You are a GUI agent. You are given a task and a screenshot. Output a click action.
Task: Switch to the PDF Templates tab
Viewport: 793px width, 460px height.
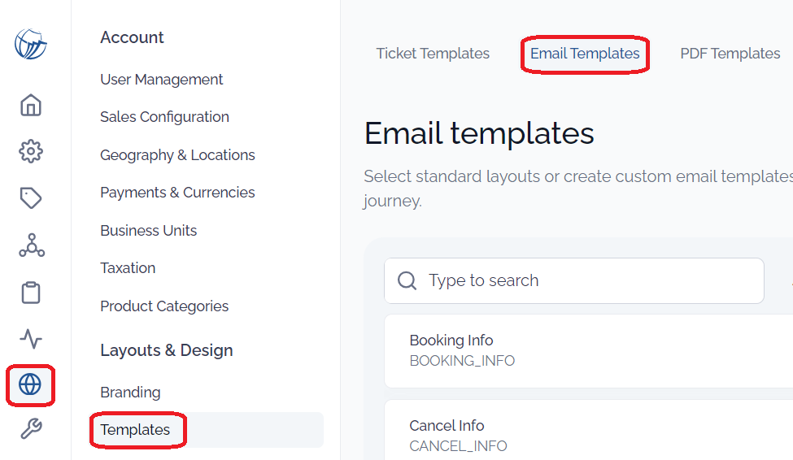click(x=730, y=54)
